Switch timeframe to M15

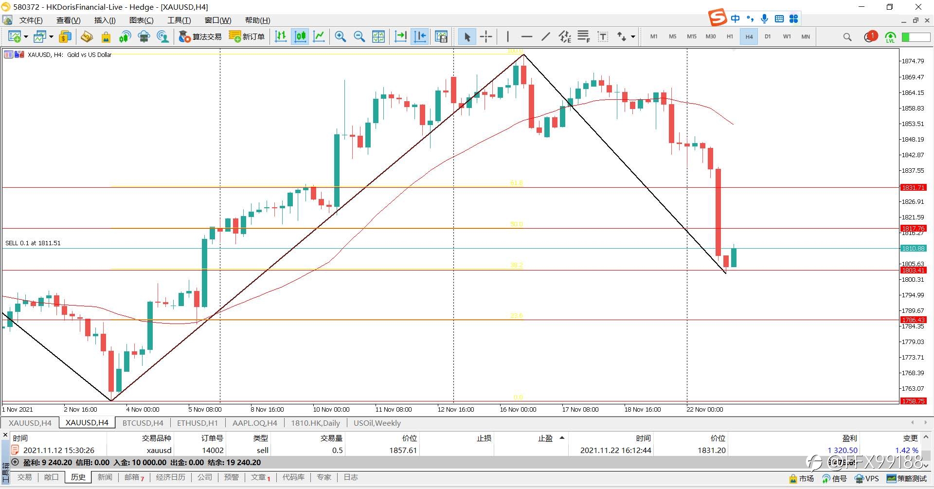pyautogui.click(x=692, y=36)
